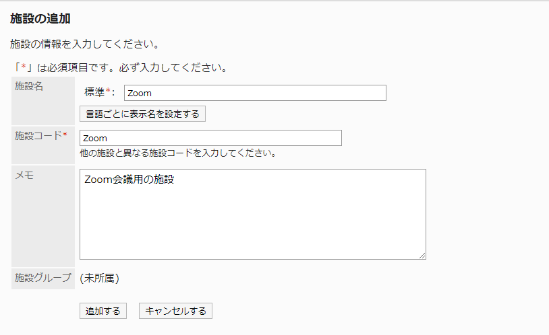The image size is (549, 335).
Task: Click the Zoom会議用の施設 text in memo
Action: pyautogui.click(x=129, y=179)
